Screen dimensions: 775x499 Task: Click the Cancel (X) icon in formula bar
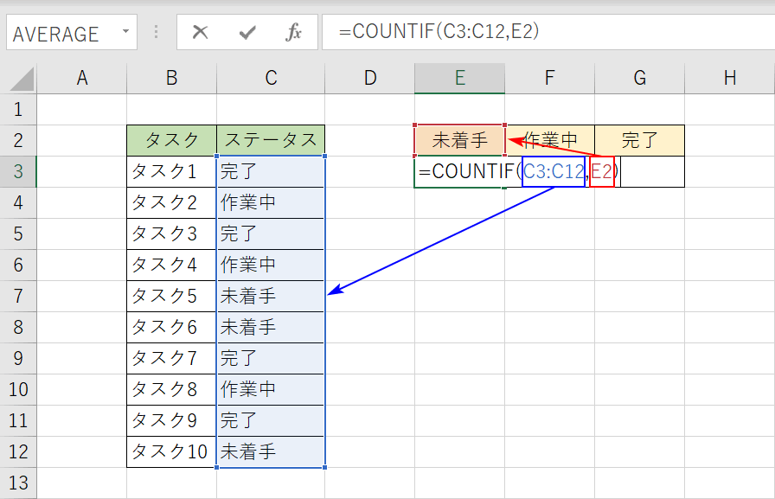pos(200,33)
